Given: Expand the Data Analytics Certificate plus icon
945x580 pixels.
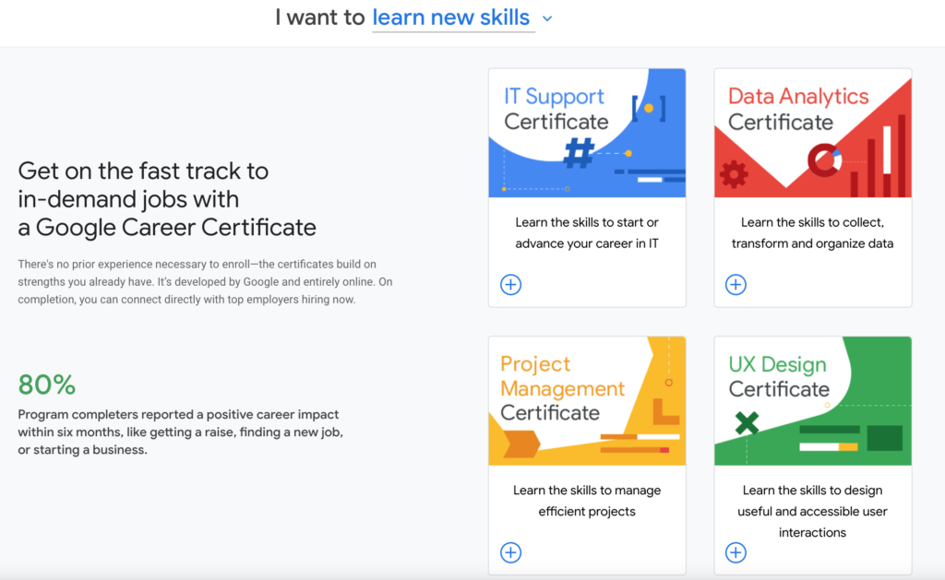Looking at the screenshot, I should pyautogui.click(x=736, y=284).
